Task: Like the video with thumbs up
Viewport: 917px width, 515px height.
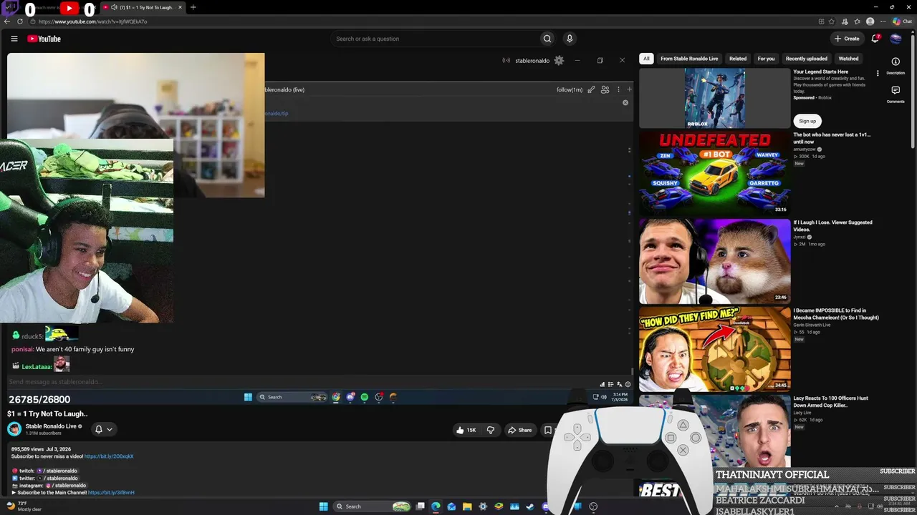Action: pos(466,430)
